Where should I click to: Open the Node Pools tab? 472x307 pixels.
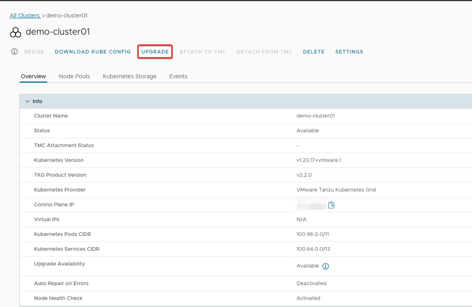(74, 77)
